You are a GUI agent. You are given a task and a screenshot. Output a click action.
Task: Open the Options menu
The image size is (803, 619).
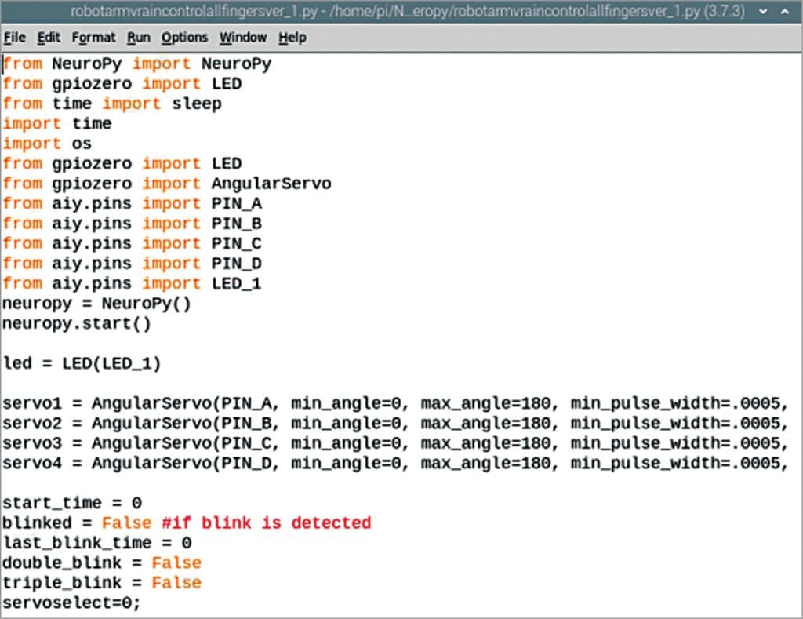(185, 38)
